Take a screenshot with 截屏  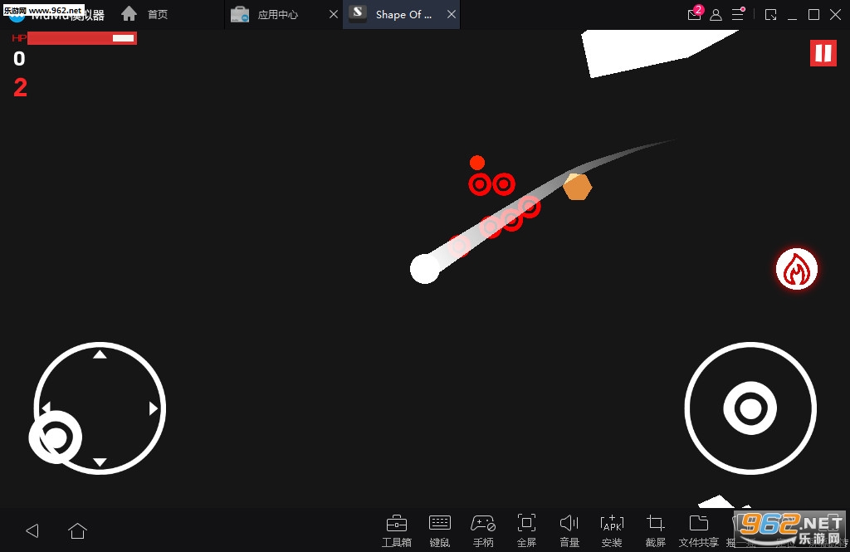656,531
